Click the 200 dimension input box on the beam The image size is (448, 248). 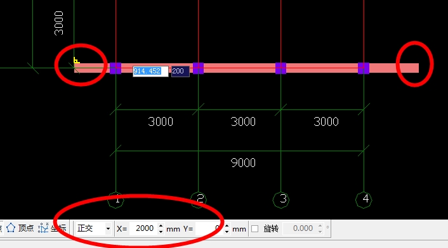point(180,71)
